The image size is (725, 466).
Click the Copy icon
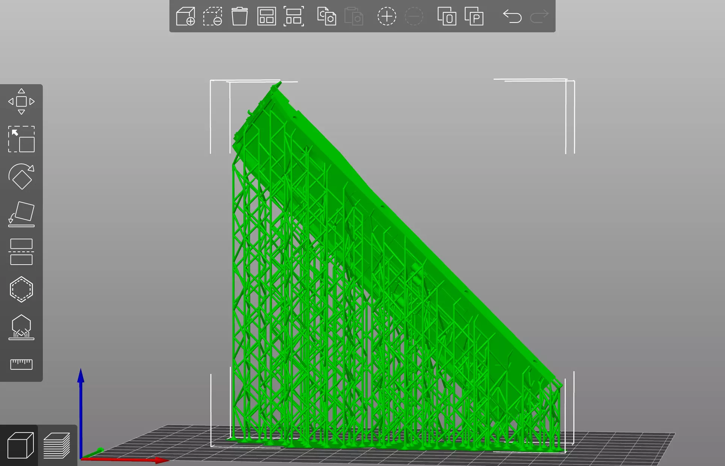coord(326,17)
